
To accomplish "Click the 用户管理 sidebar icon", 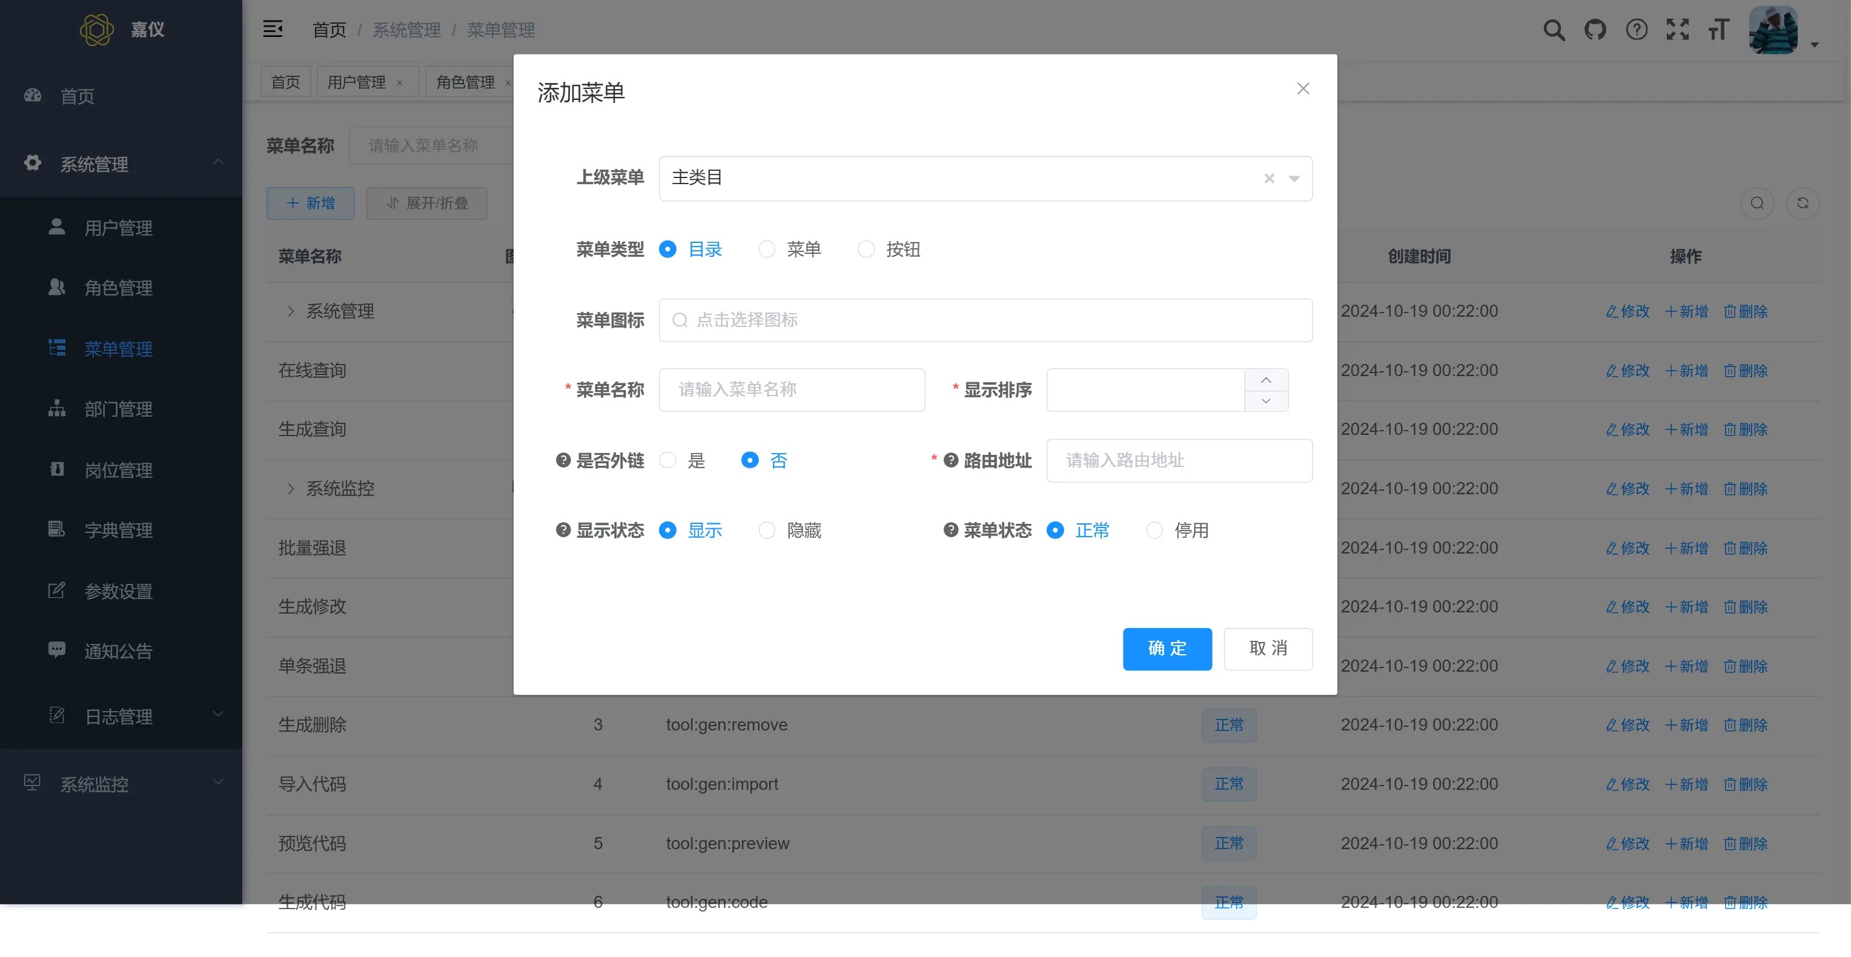I will point(56,227).
